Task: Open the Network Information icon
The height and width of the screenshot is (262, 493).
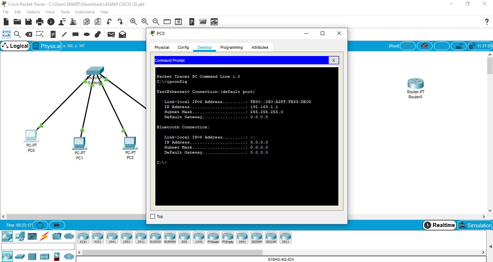Action: [x=51, y=22]
